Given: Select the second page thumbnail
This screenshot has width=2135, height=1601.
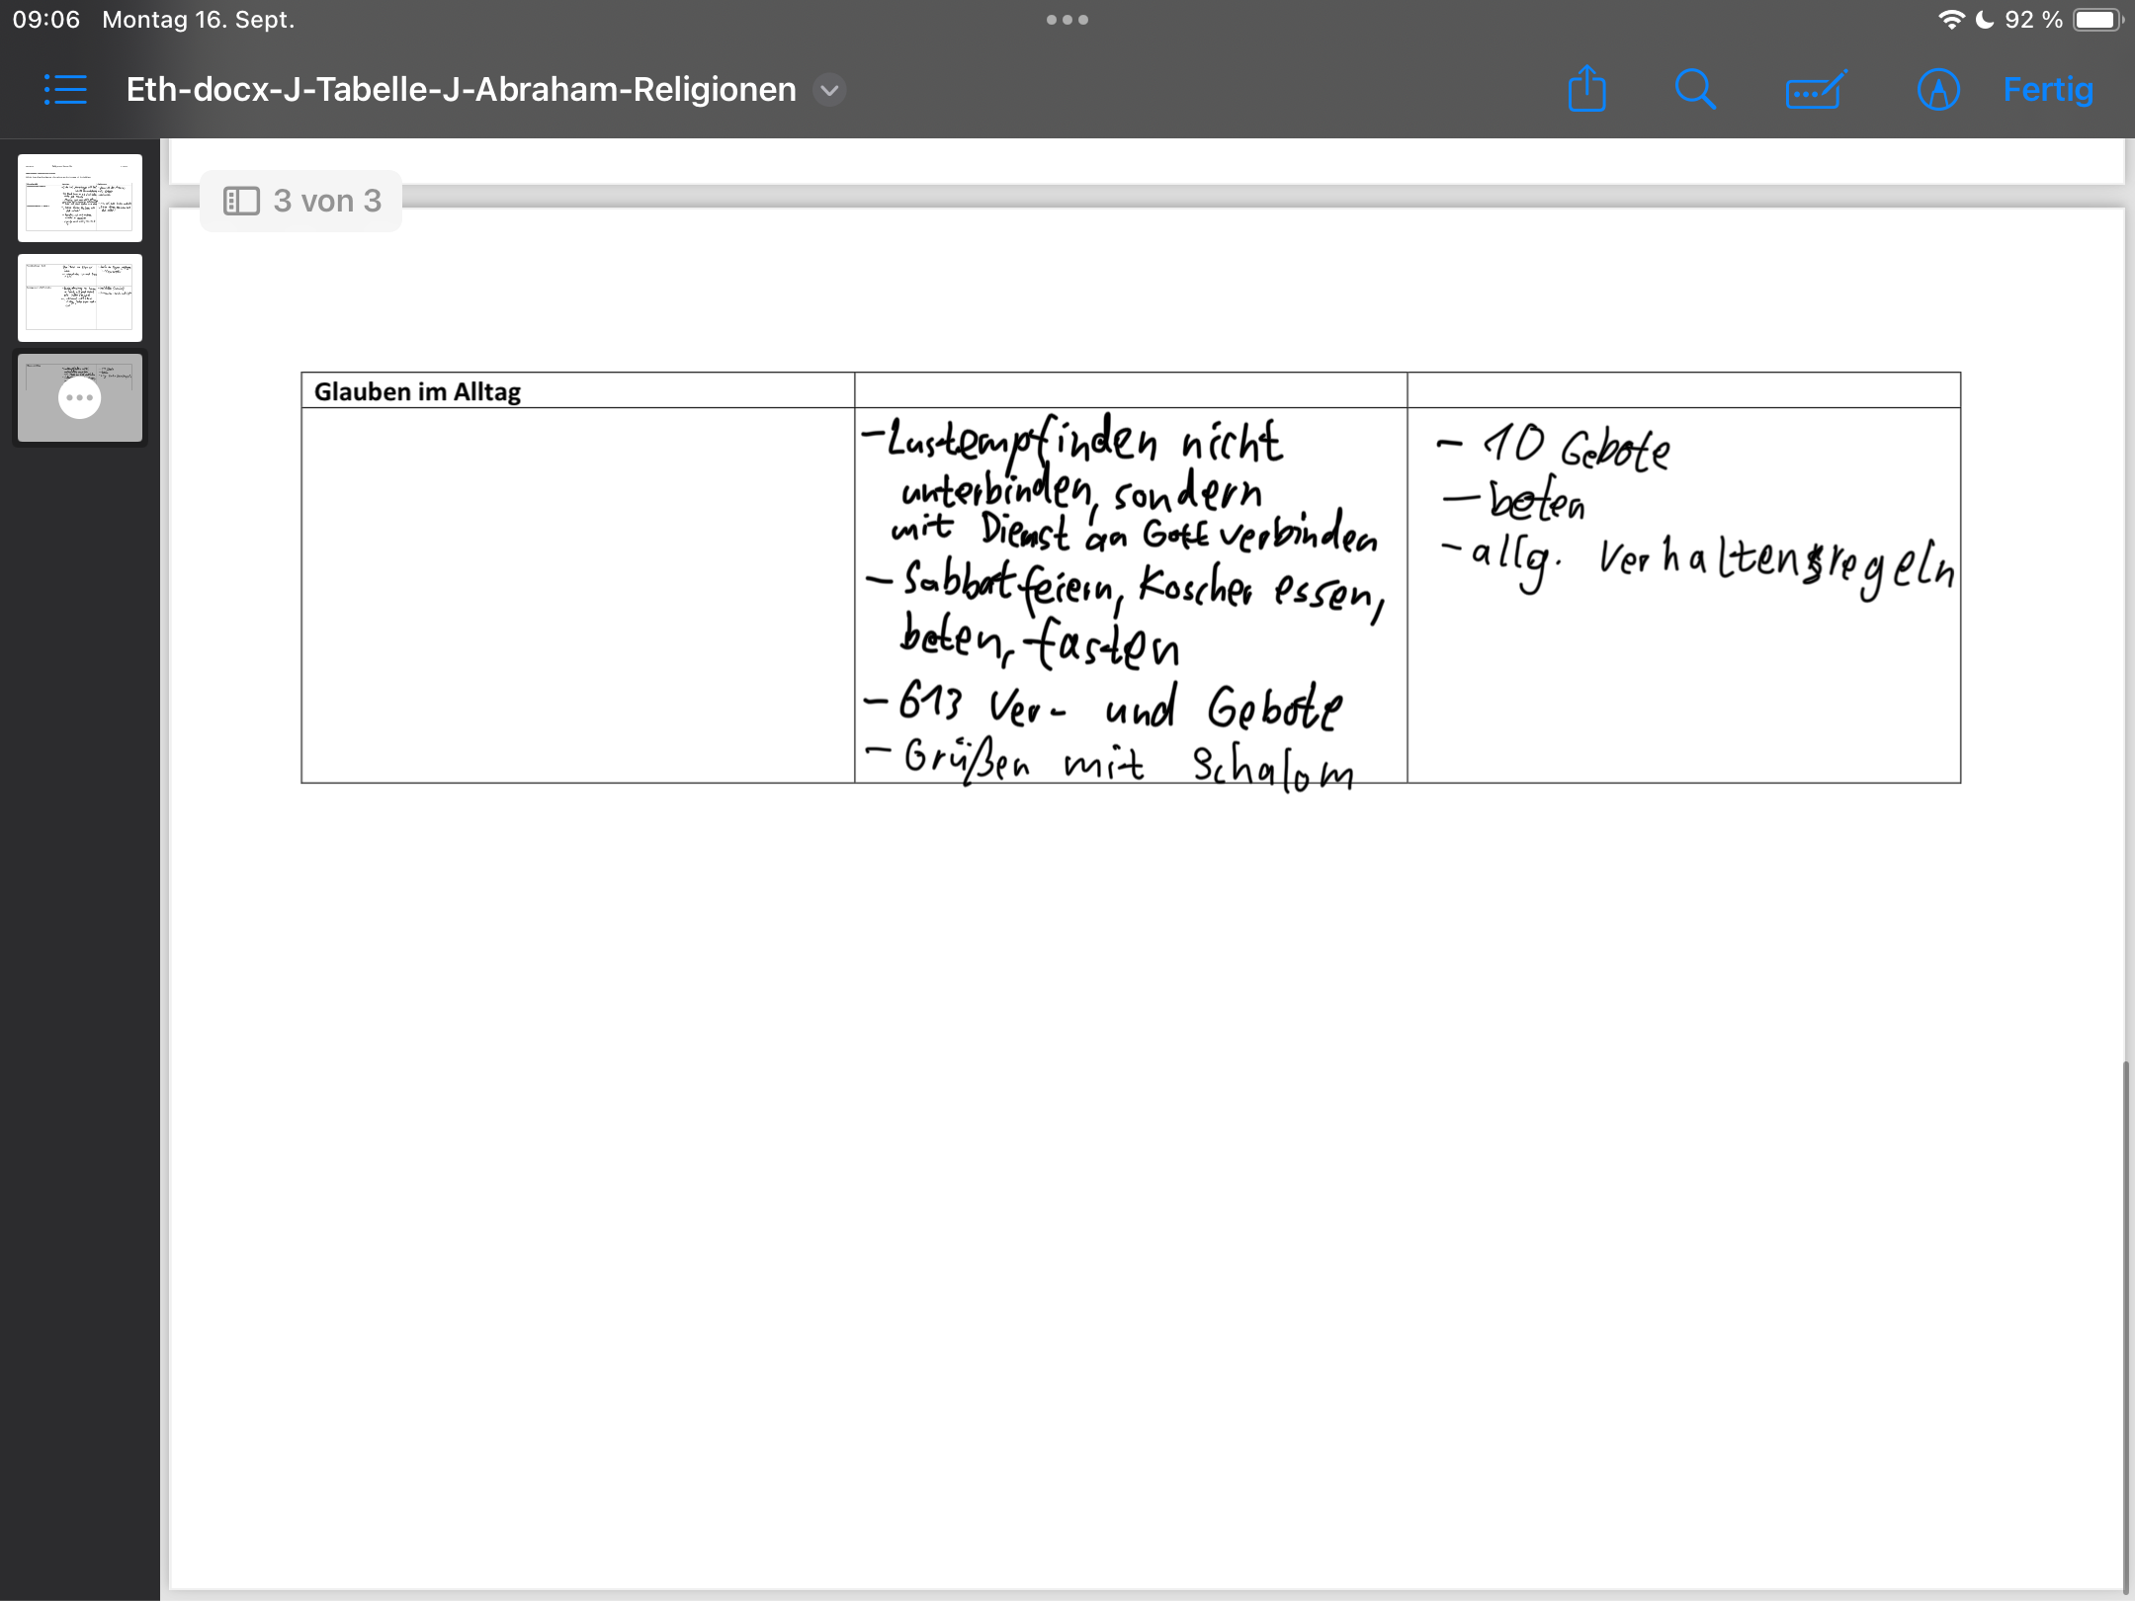Looking at the screenshot, I should tap(79, 297).
